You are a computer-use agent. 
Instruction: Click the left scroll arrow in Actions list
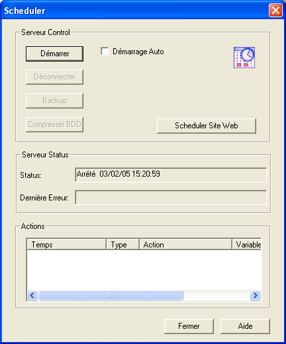pos(32,295)
